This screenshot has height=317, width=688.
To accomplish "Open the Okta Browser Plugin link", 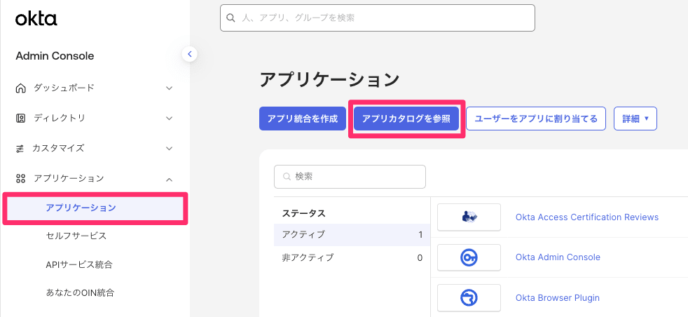I will [x=557, y=298].
